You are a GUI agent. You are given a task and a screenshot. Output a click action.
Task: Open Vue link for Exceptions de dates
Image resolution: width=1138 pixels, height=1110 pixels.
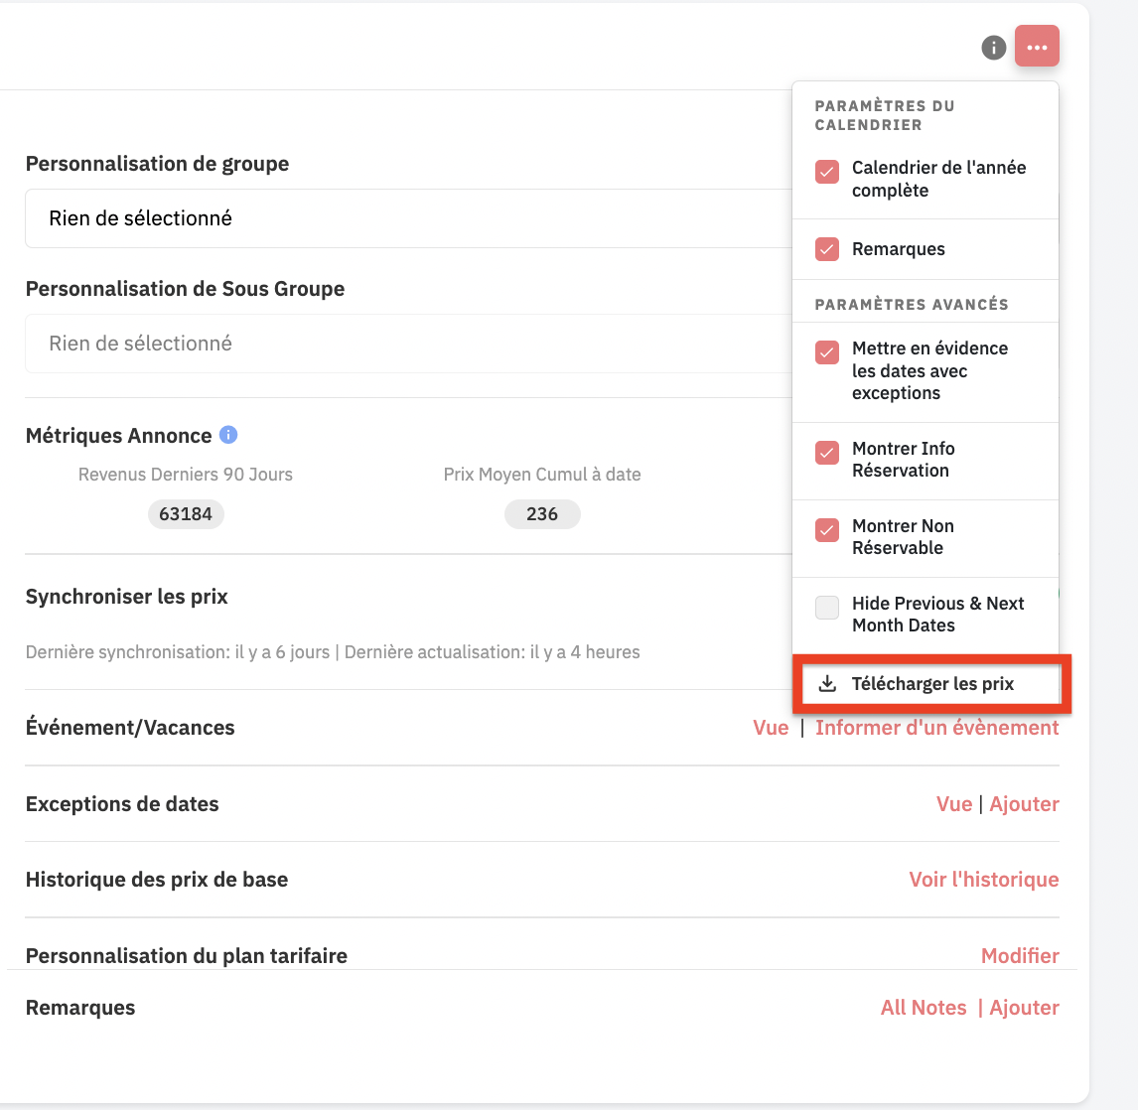coord(953,804)
